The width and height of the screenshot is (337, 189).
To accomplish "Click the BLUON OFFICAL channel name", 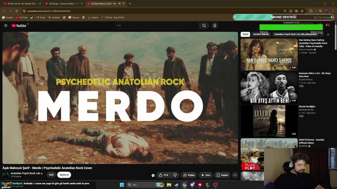I will 306,80.
